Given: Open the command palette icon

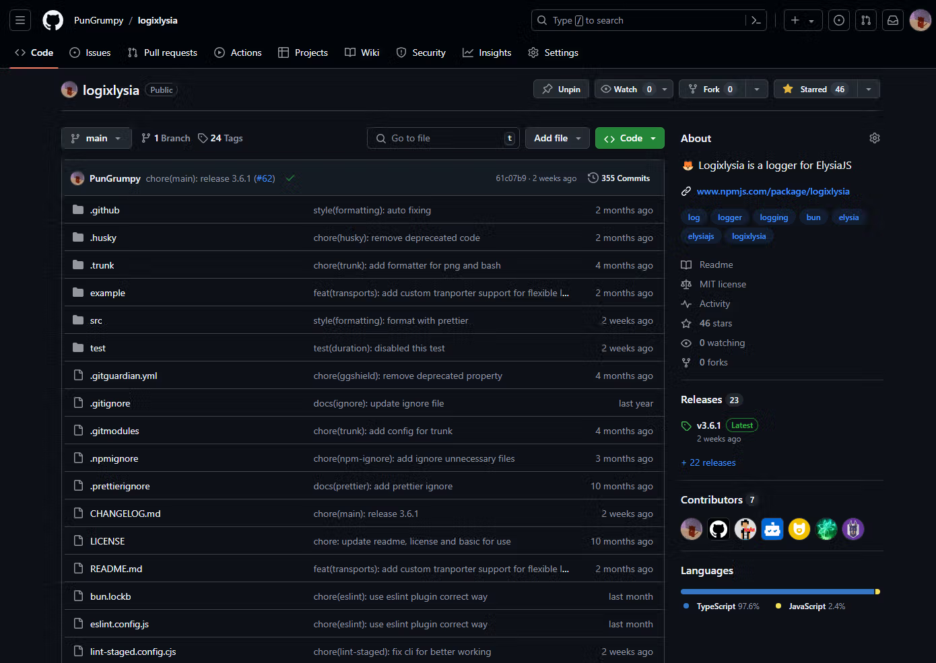Looking at the screenshot, I should click(x=756, y=20).
